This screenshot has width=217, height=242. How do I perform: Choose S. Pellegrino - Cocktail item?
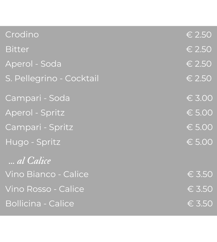coord(52,78)
